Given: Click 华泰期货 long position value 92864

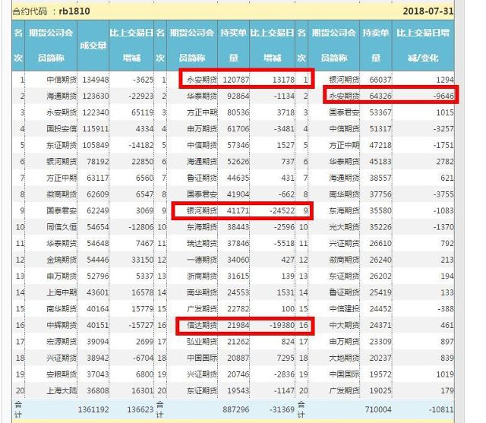Looking at the screenshot, I should 238,96.
